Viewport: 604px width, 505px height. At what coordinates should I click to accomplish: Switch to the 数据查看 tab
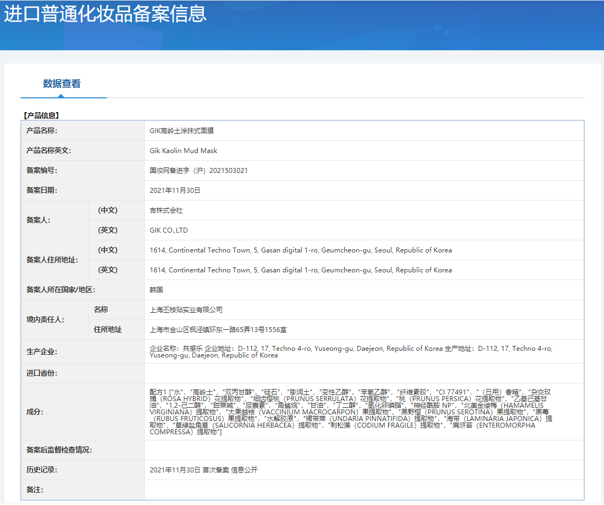pyautogui.click(x=62, y=84)
